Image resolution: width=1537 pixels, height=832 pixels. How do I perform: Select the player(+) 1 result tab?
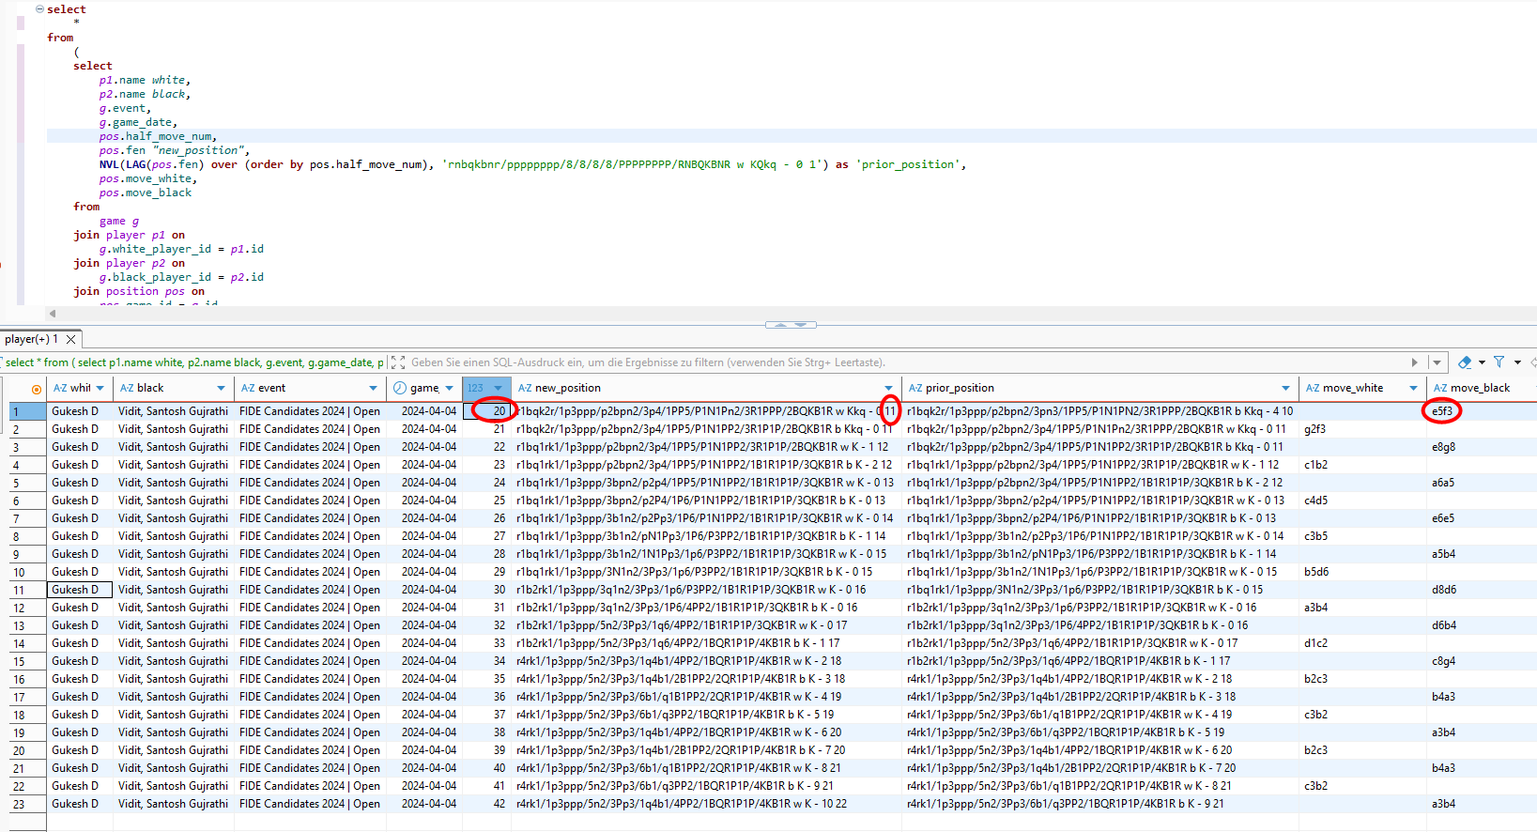click(x=31, y=339)
